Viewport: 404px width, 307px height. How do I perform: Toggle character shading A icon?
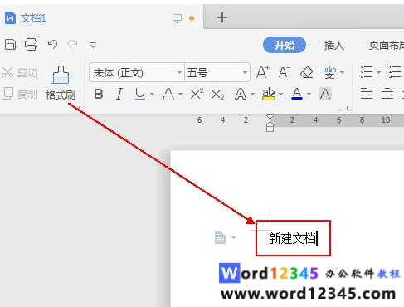coord(325,94)
